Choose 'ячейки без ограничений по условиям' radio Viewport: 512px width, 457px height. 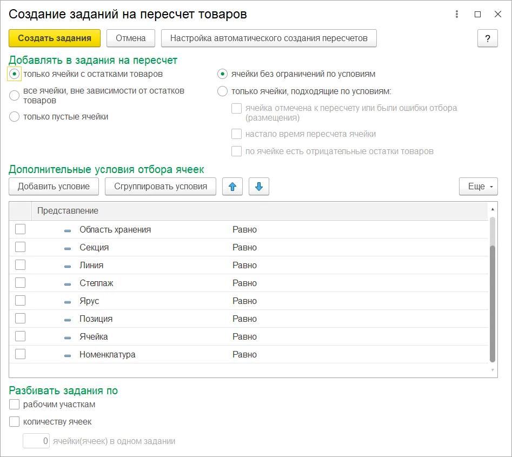pyautogui.click(x=222, y=74)
